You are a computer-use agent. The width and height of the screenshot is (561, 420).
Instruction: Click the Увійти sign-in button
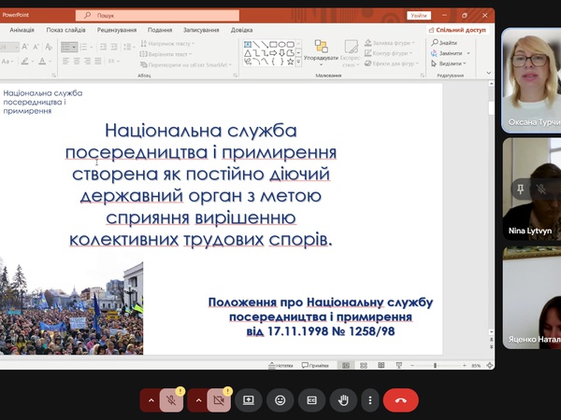419,16
